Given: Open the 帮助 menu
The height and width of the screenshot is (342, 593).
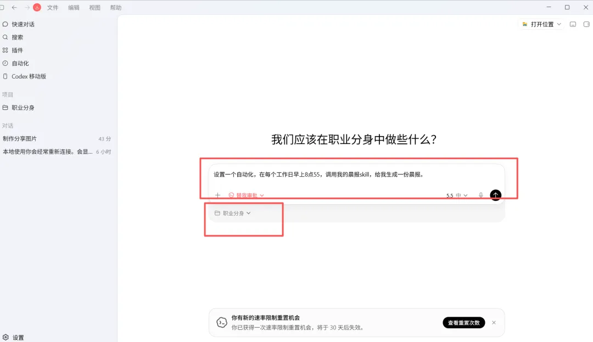Looking at the screenshot, I should (x=116, y=8).
